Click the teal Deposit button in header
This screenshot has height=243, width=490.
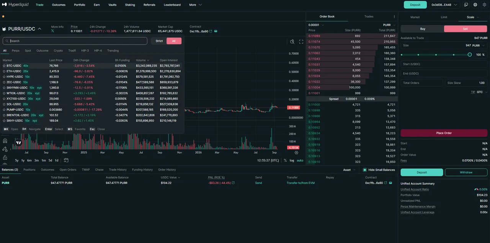(415, 5)
